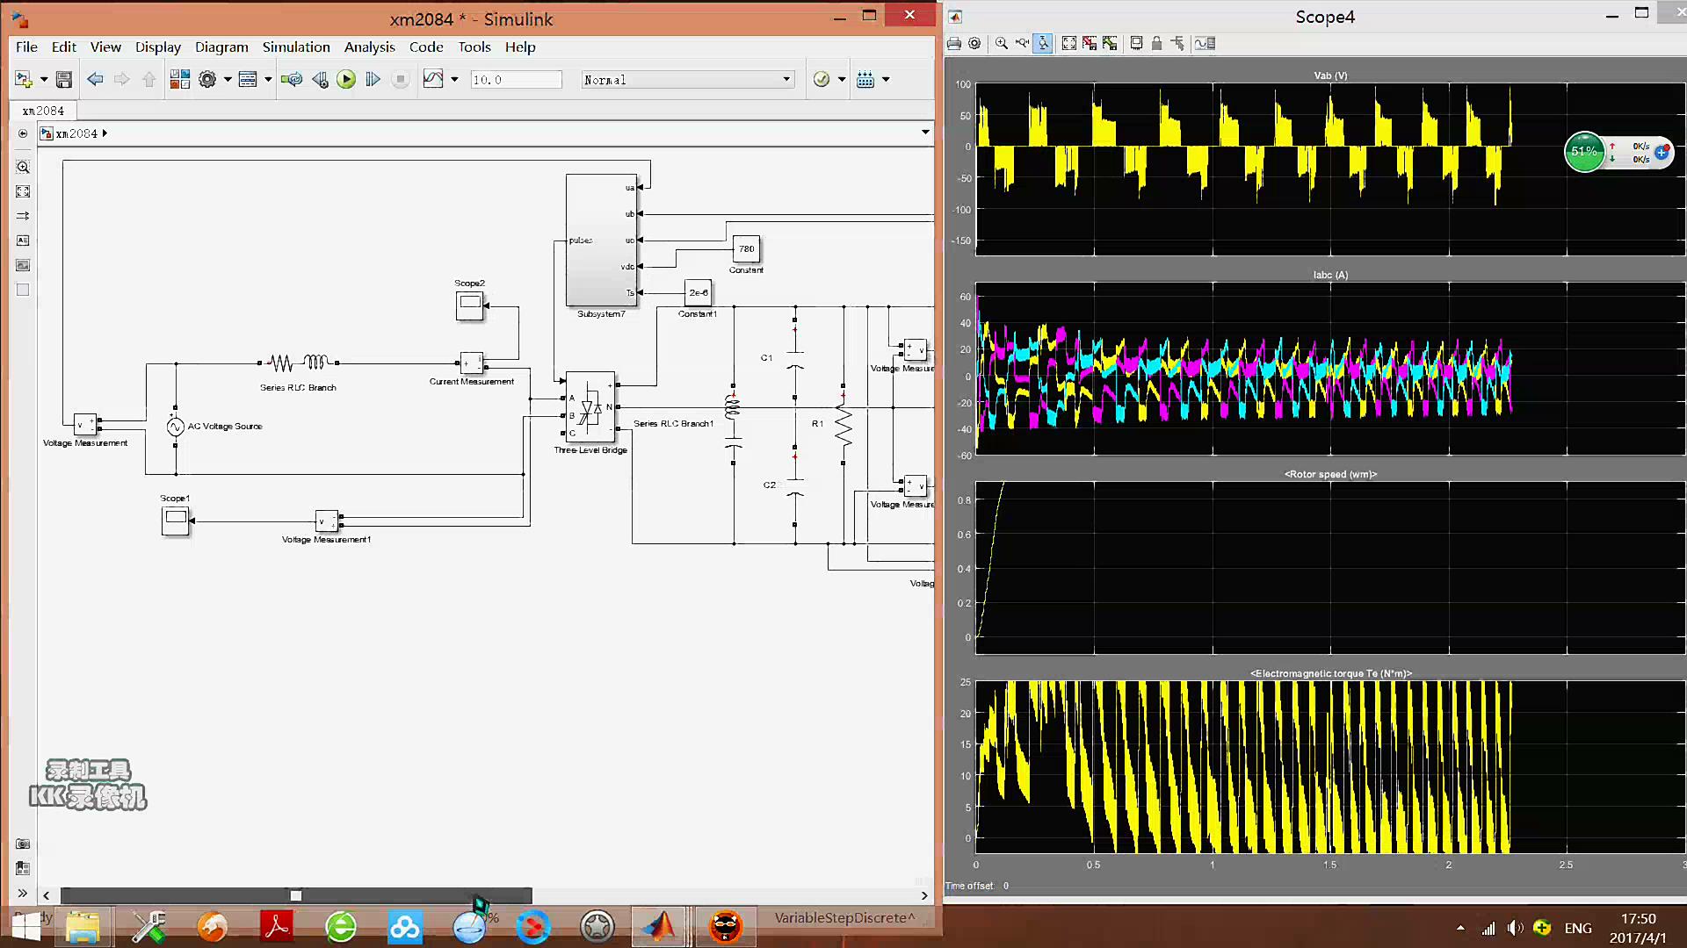Open the Simulation Data Inspector icon
Screen dimensions: 1687x948
pyautogui.click(x=433, y=80)
